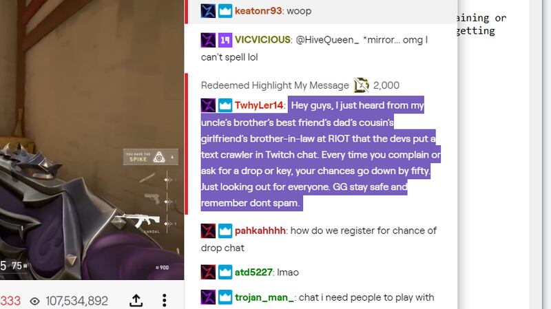Click the trojan_man_ username

point(264,297)
